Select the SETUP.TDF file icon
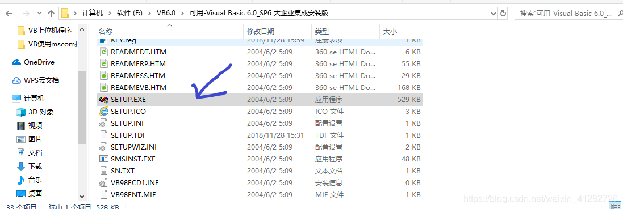 104,135
